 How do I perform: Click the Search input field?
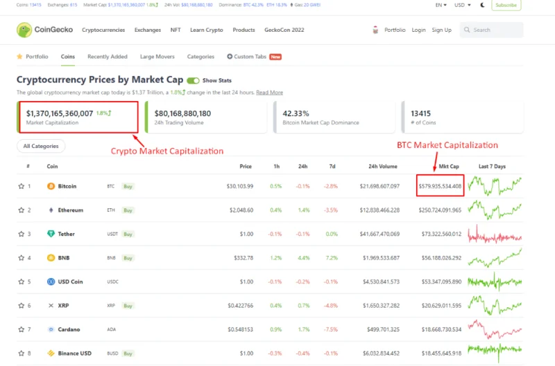(x=491, y=30)
